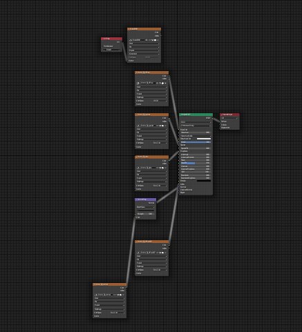The image size is (302, 332).
Task: Click open-image folder icon in Roughness texture node
Action: [162, 168]
